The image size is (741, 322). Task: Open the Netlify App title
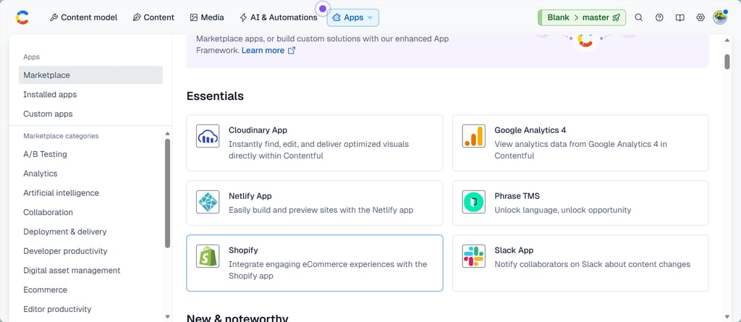coord(250,196)
